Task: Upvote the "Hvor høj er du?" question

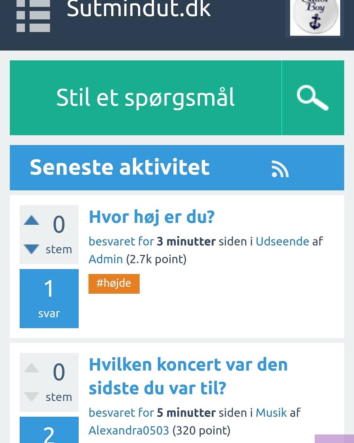Action: pyautogui.click(x=31, y=220)
